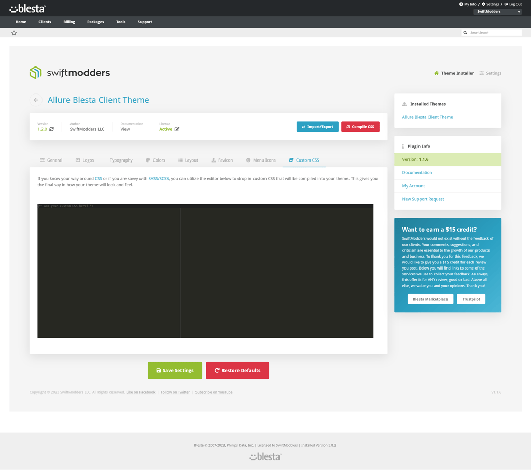Click the My Info icon in the top bar
This screenshot has height=470, width=531.
[x=462, y=4]
